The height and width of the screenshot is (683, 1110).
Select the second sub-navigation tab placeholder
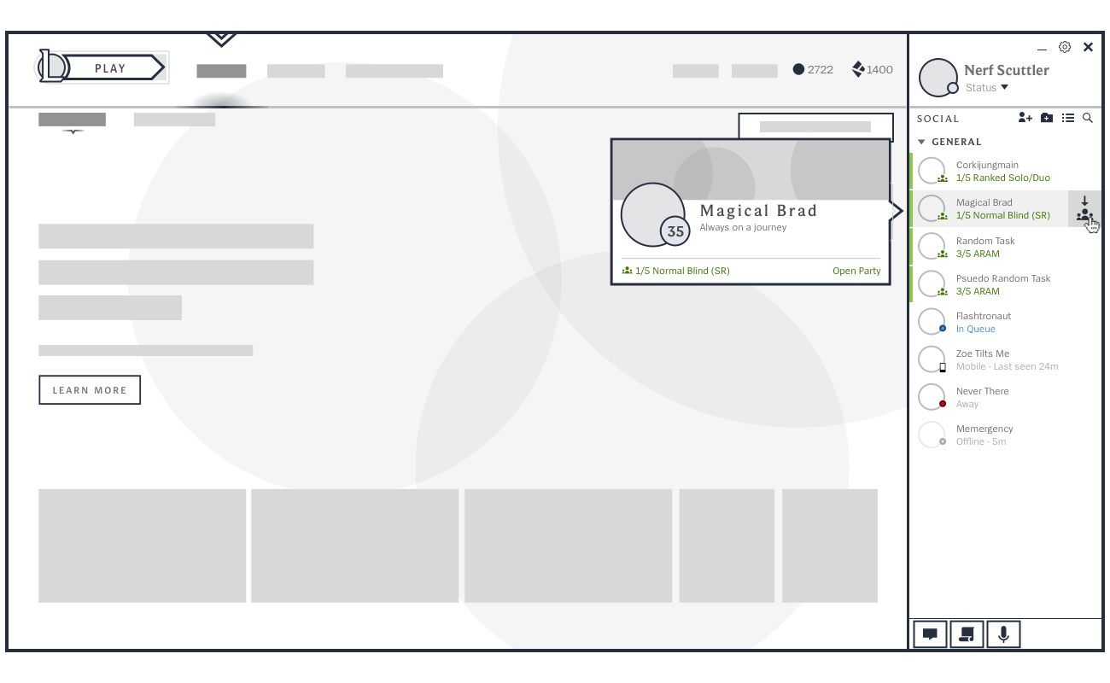(174, 120)
